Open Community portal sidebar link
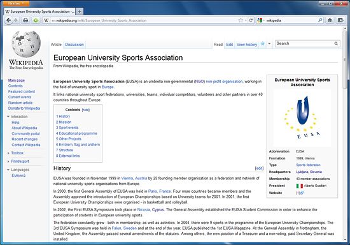The image size is (350, 245). point(25,133)
